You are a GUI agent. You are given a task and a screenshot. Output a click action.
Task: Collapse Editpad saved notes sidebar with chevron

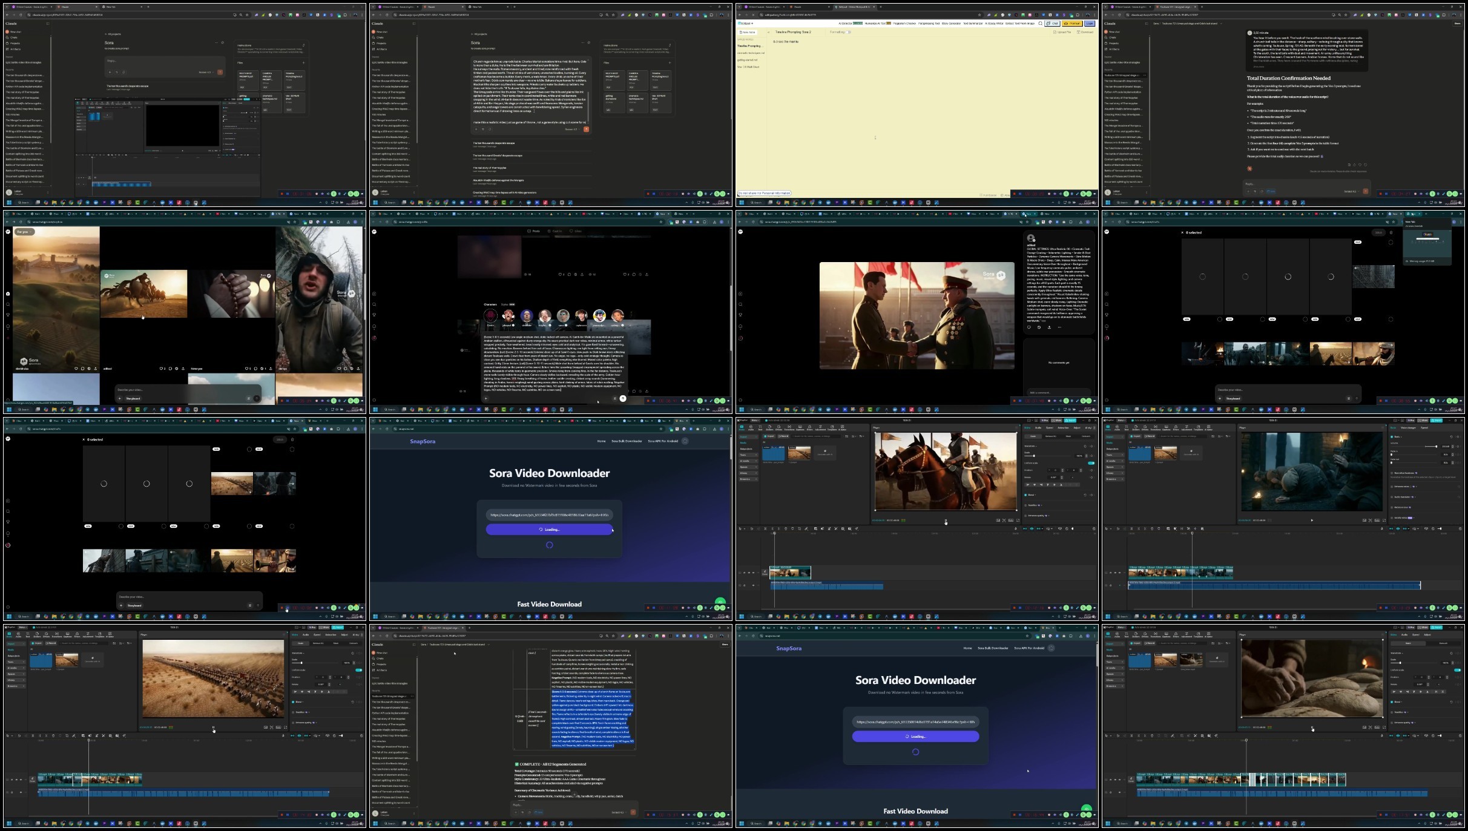pyautogui.click(x=768, y=32)
